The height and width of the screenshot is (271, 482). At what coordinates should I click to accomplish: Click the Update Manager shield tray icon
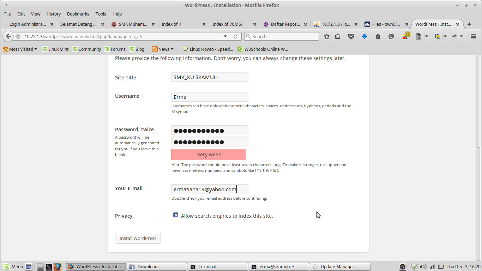(x=415, y=267)
